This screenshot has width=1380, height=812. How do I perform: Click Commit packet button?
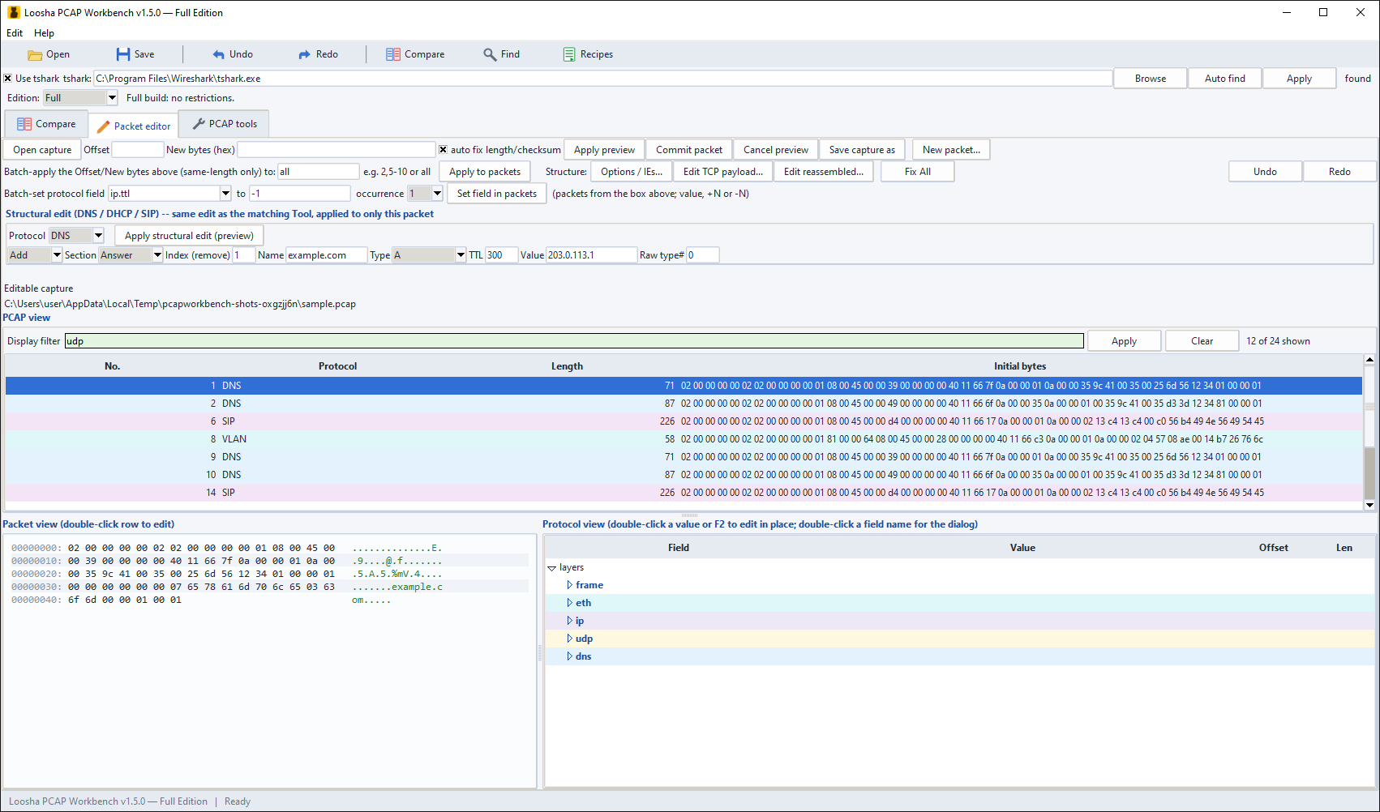tap(689, 150)
